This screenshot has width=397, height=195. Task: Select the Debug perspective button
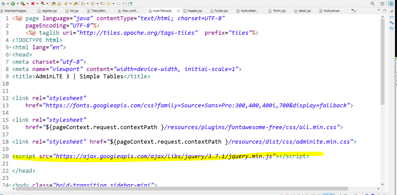[x=391, y=4]
